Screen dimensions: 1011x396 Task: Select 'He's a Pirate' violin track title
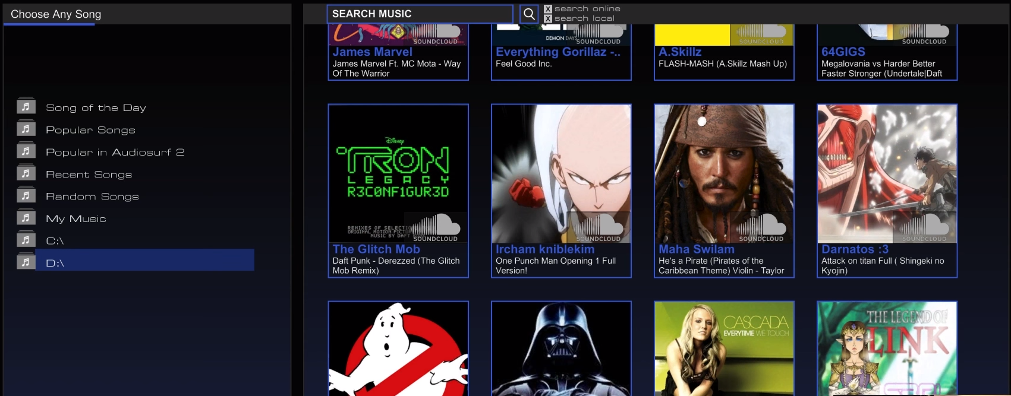(721, 265)
